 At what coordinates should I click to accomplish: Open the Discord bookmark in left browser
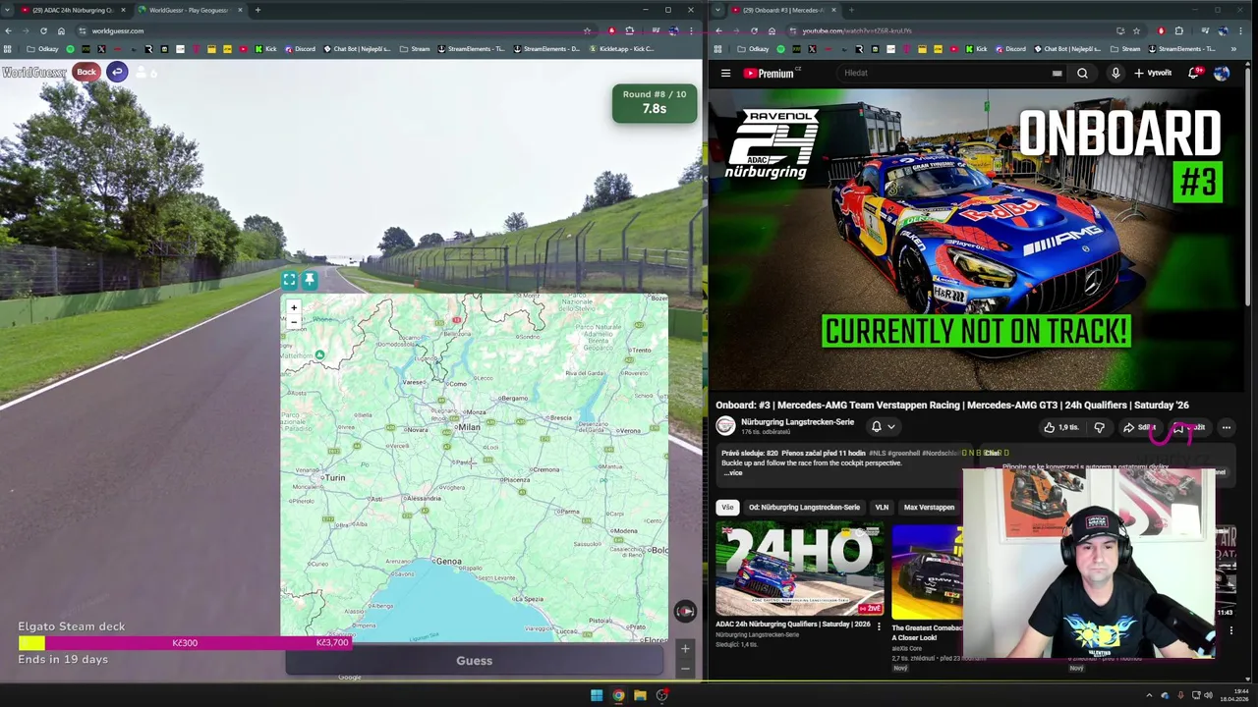click(298, 49)
